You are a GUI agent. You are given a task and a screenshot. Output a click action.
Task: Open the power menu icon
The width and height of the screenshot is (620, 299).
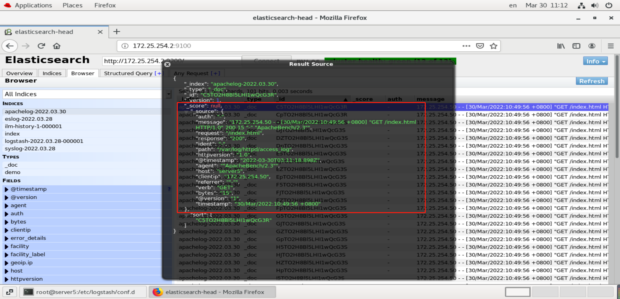(609, 5)
